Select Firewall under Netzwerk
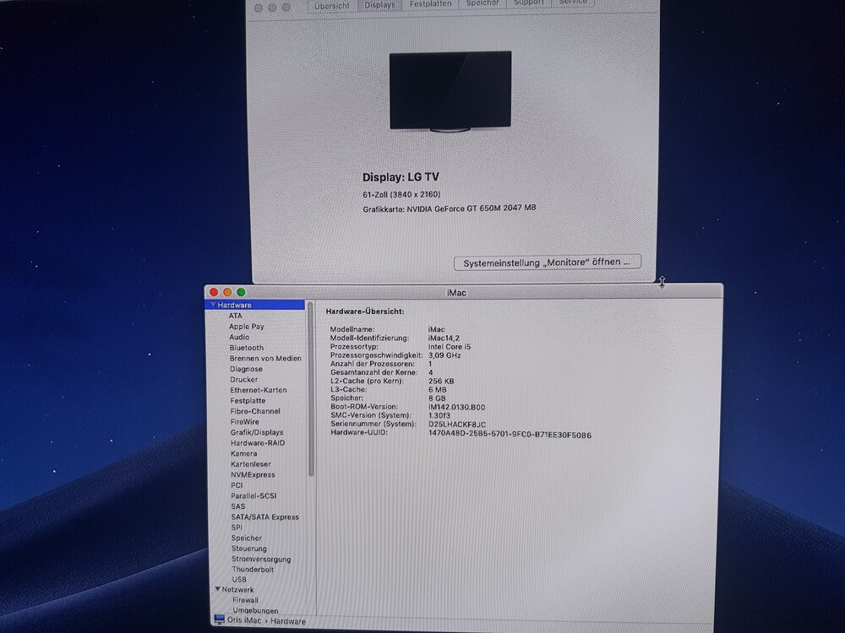The image size is (845, 633). coord(245,600)
